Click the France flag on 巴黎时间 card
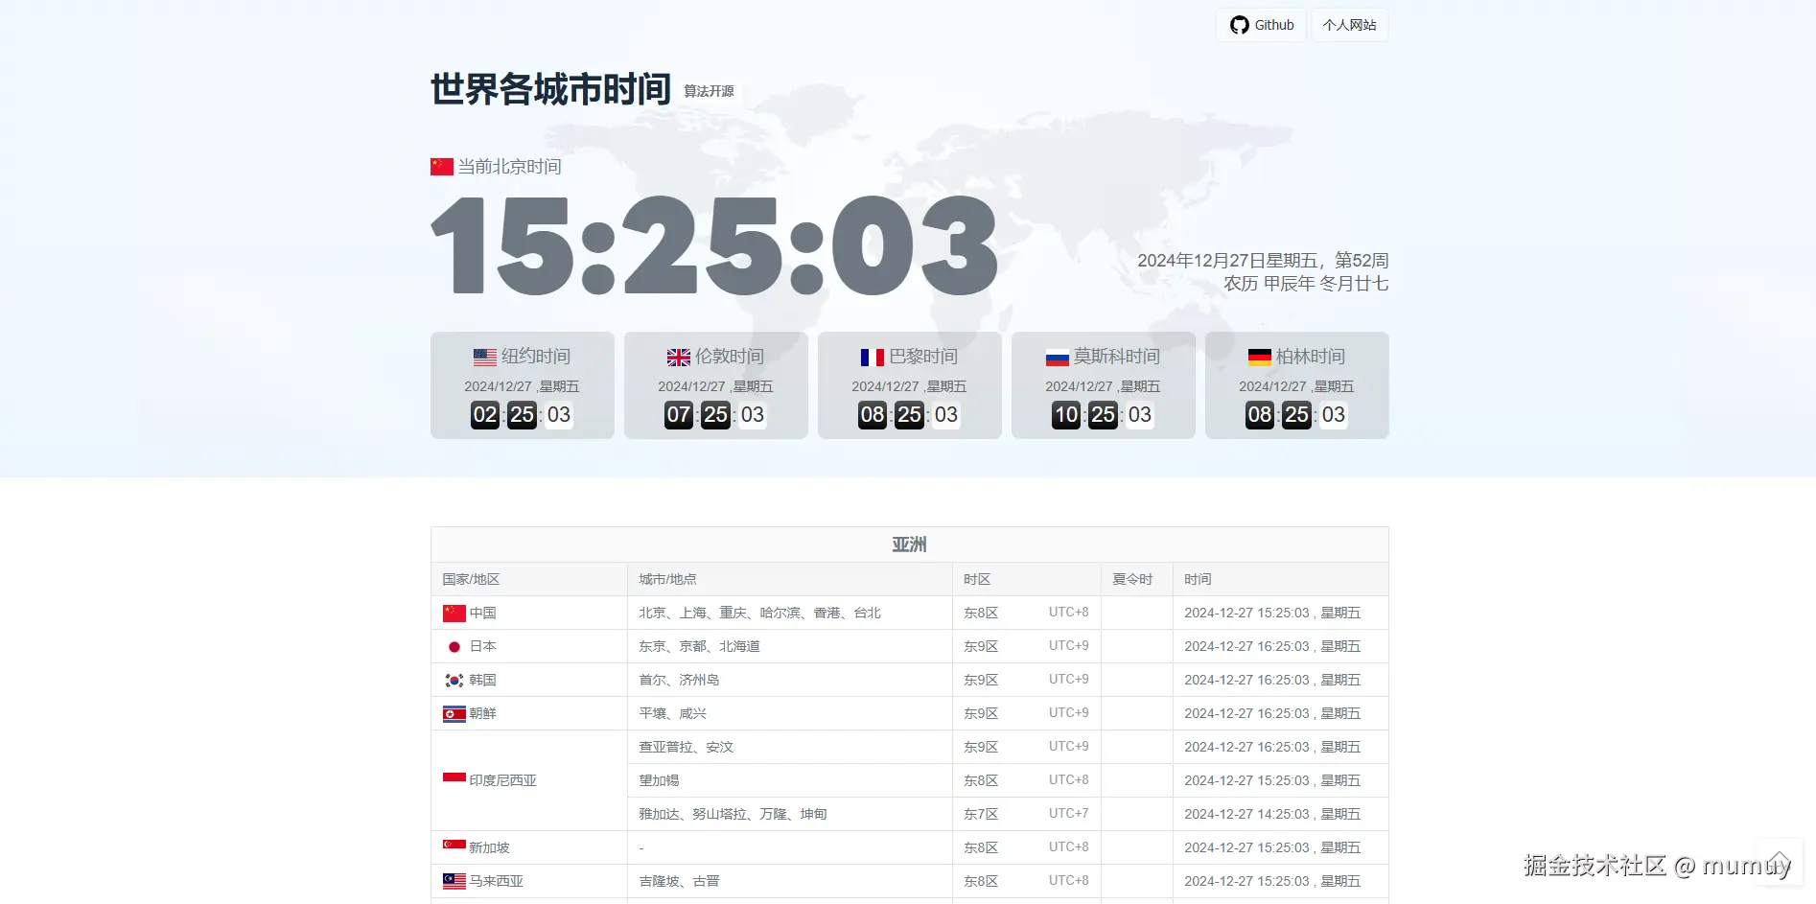The width and height of the screenshot is (1816, 904). tap(872, 356)
